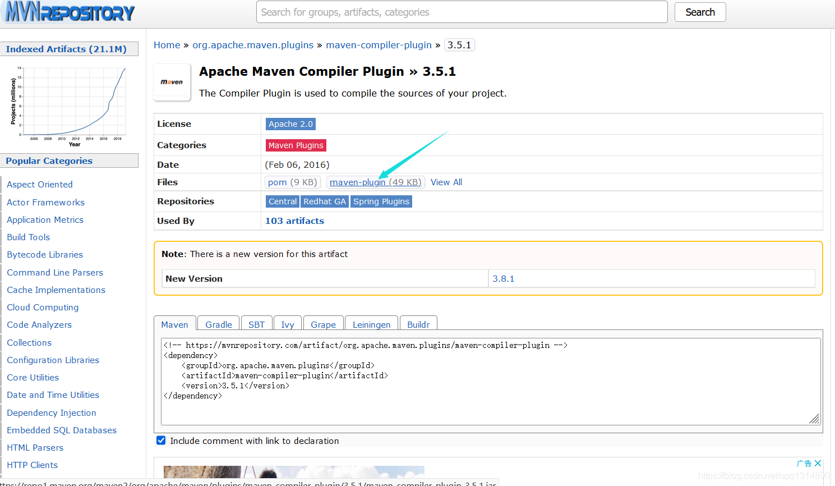The width and height of the screenshot is (835, 486).
Task: Open the Date and Time Utilities category
Action: pos(53,395)
